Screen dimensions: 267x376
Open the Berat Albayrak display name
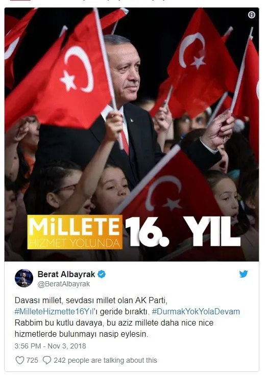coord(66,274)
